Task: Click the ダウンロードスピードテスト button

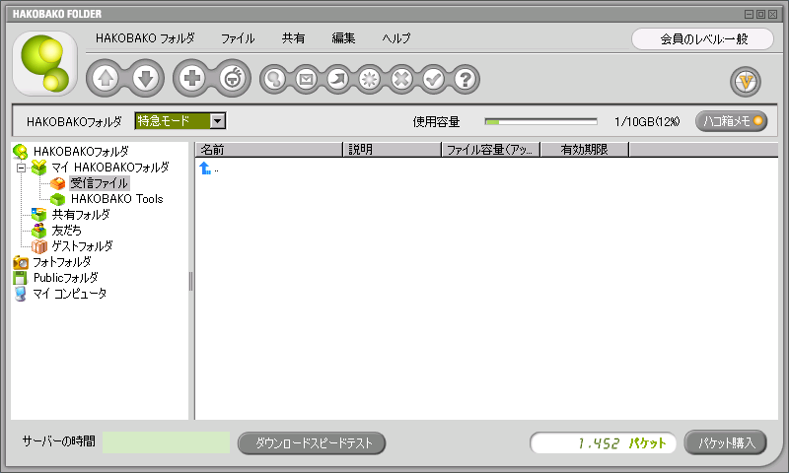Action: point(312,442)
